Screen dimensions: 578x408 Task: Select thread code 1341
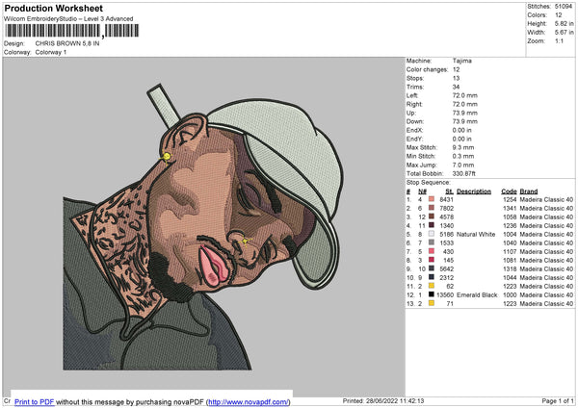coord(510,209)
